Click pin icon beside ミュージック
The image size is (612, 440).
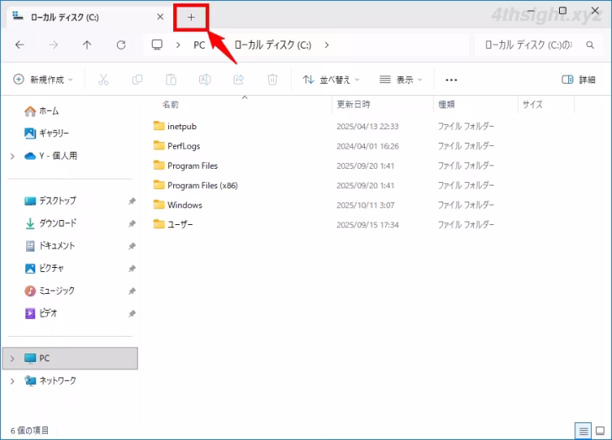(x=132, y=291)
